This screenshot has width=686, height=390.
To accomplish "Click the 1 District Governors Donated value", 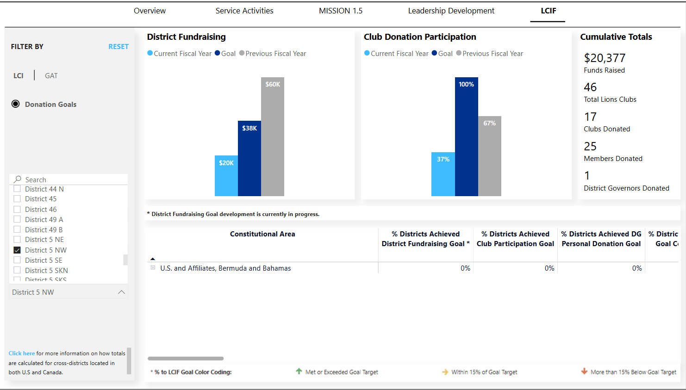I will coord(587,176).
